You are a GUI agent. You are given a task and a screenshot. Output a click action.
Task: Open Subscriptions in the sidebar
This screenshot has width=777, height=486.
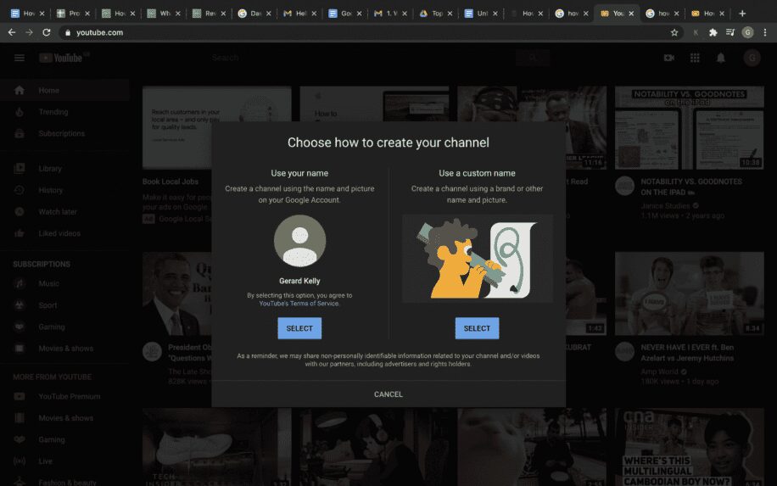click(x=64, y=134)
